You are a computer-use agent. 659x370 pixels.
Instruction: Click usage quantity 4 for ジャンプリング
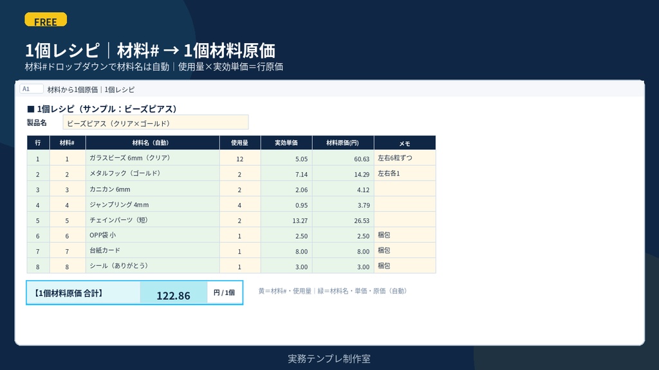click(x=239, y=205)
